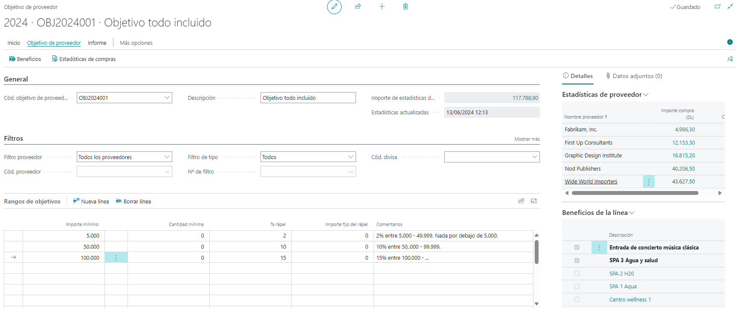Click the plus icon to create new
The height and width of the screenshot is (316, 736).
coord(382,6)
